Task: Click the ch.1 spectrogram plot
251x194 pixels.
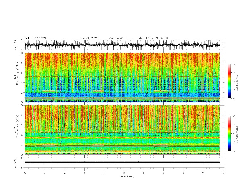Action: pyautogui.click(x=122, y=77)
